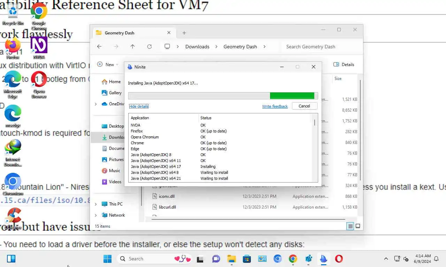Image resolution: width=446 pixels, height=267 pixels.
Task: Open Chat app on taskbar
Action: pos(216,259)
